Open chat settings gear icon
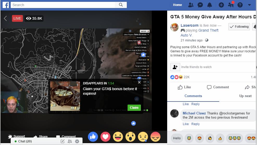The width and height of the screenshot is (257, 145). pyautogui.click(x=77, y=141)
